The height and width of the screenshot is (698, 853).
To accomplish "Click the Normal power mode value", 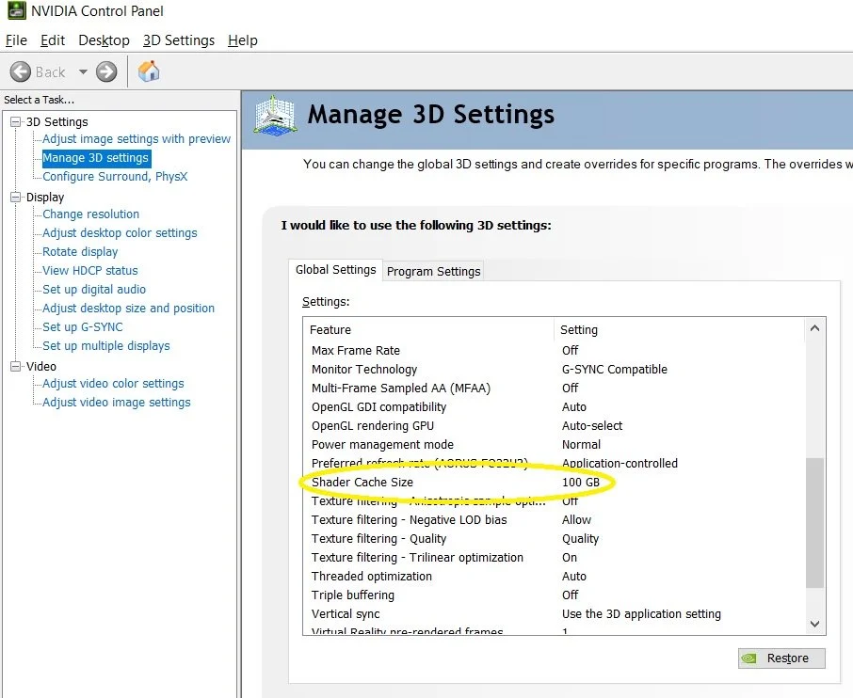I will 581,445.
